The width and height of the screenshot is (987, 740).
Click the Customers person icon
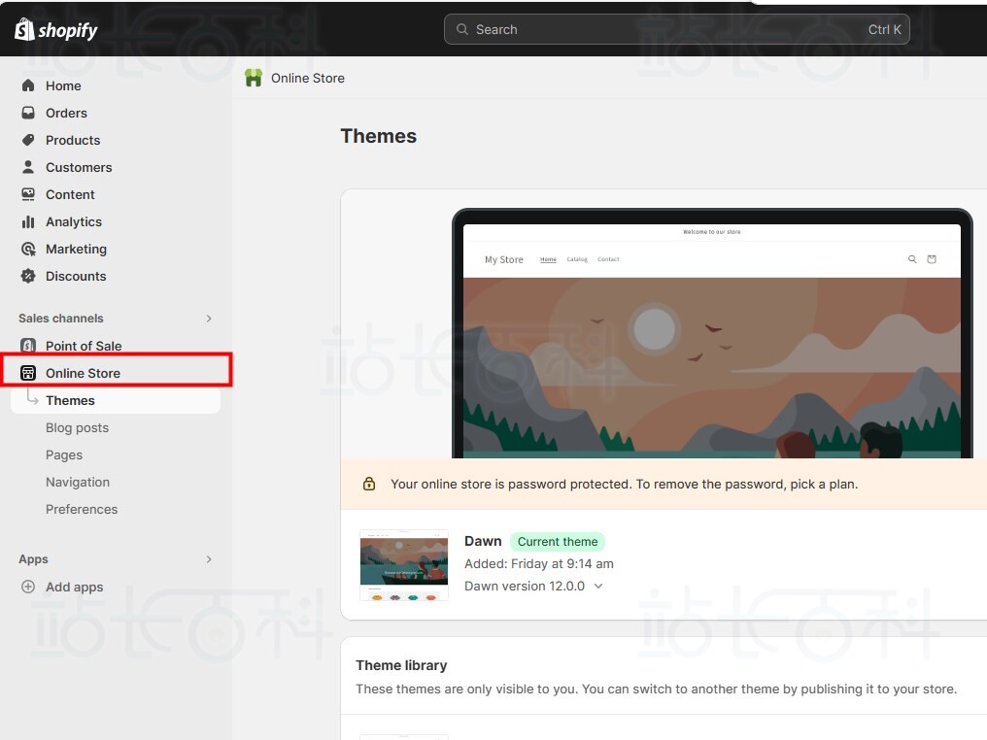pos(28,167)
